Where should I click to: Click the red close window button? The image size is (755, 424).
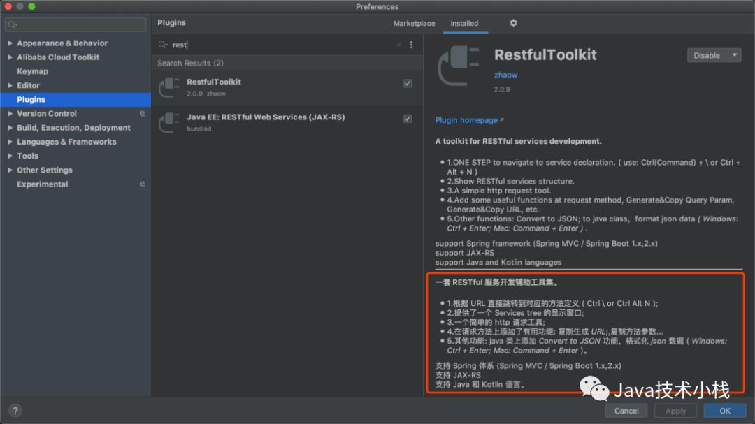point(8,6)
